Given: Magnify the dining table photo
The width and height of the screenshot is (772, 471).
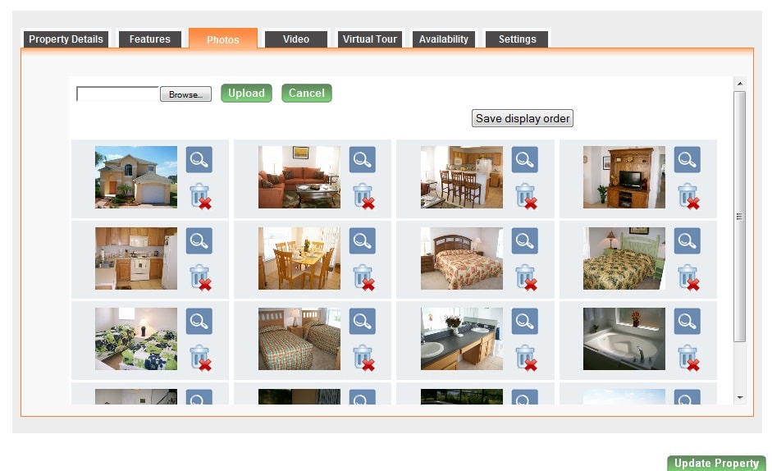Looking at the screenshot, I should pyautogui.click(x=363, y=240).
